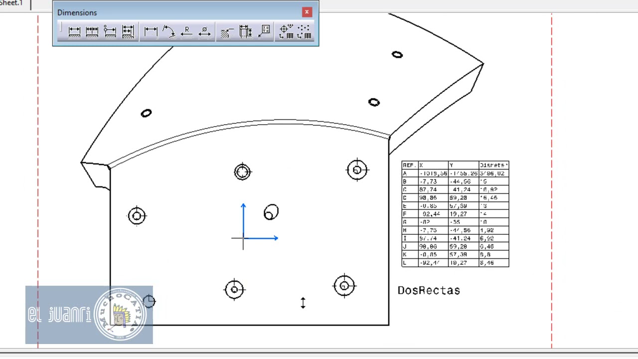
Task: Select the Radius Dimensions tool (R arrow)
Action: pos(186,32)
